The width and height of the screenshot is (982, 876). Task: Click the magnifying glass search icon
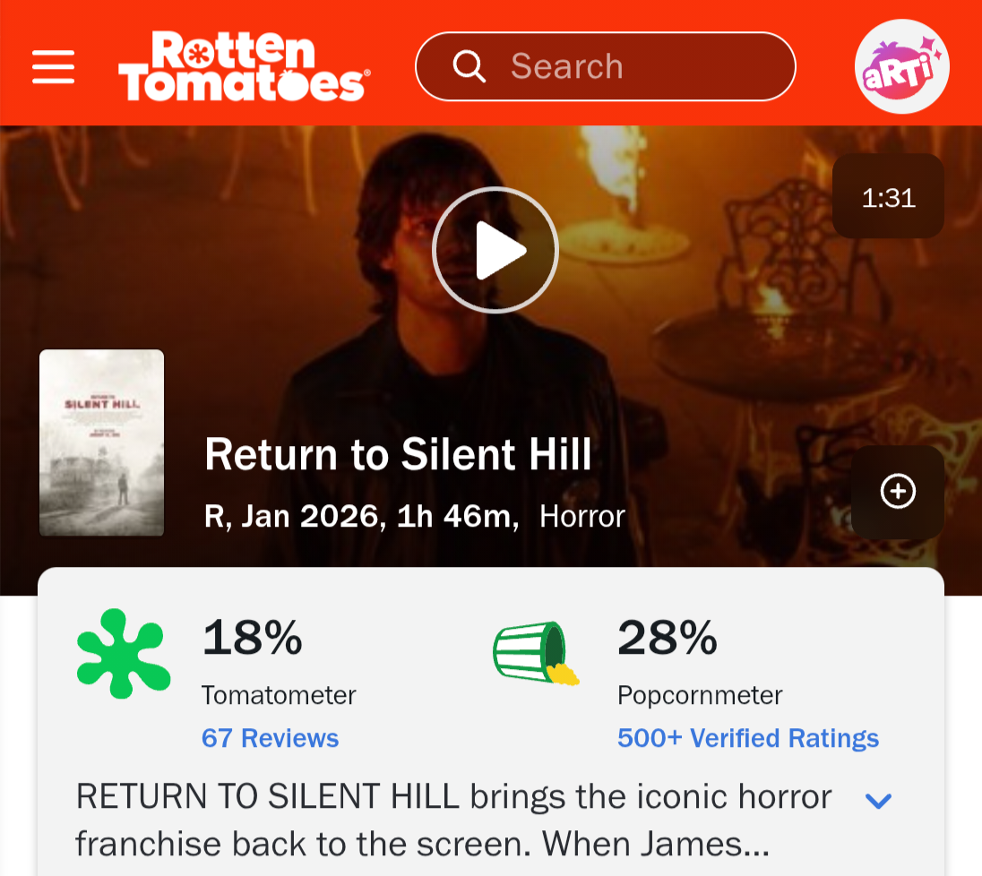(469, 66)
